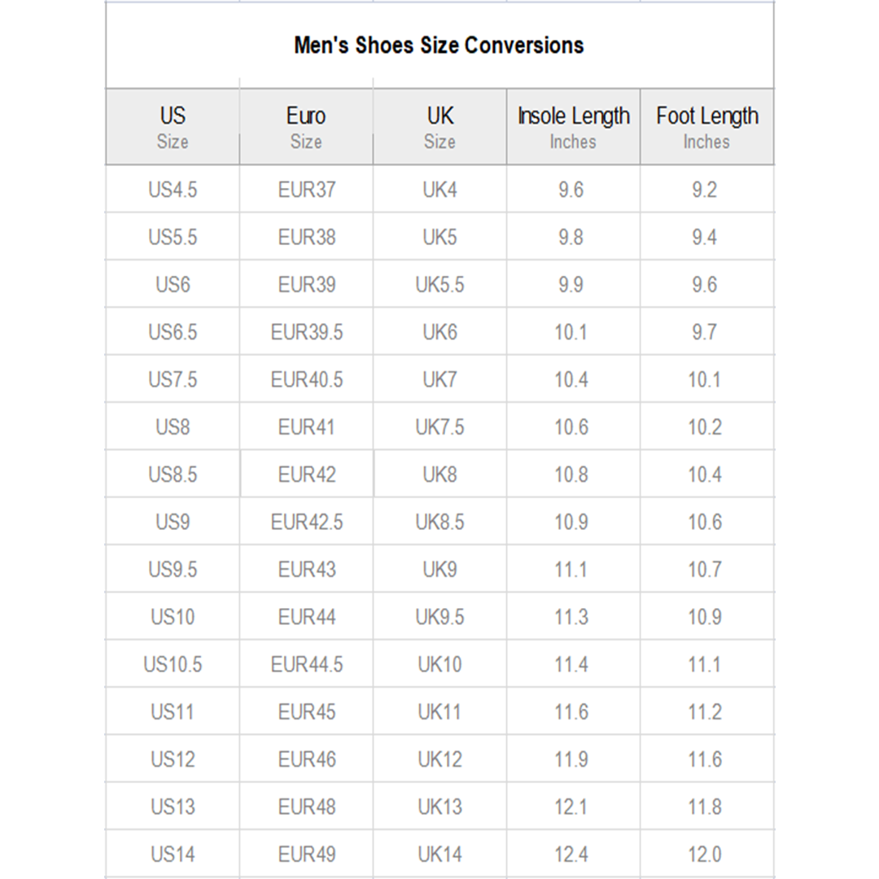The height and width of the screenshot is (879, 879).
Task: Click the Men's Shoes Size Conversions title
Action: coord(439,46)
